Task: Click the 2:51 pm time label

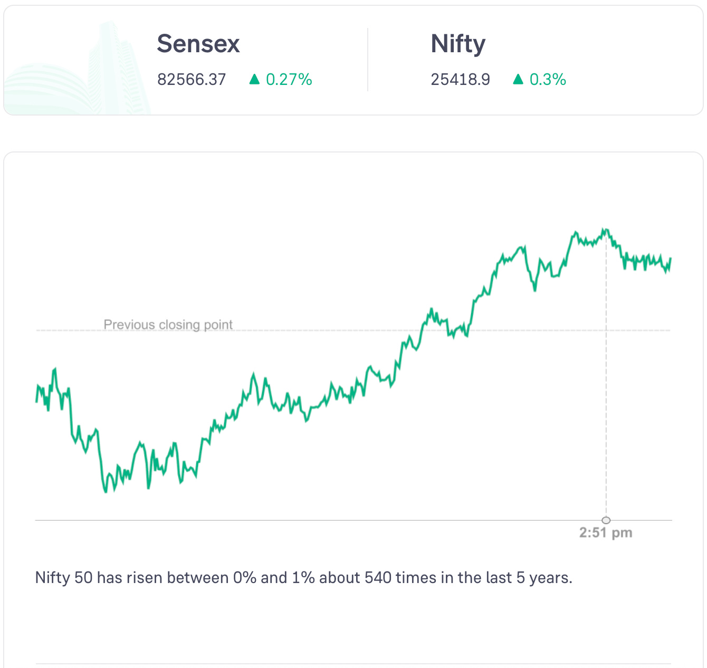Action: click(606, 533)
